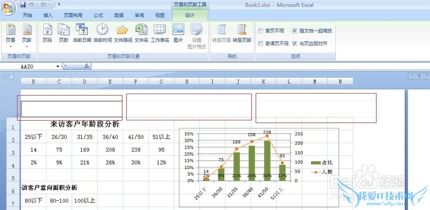Select cell containing 51以上

click(161, 137)
